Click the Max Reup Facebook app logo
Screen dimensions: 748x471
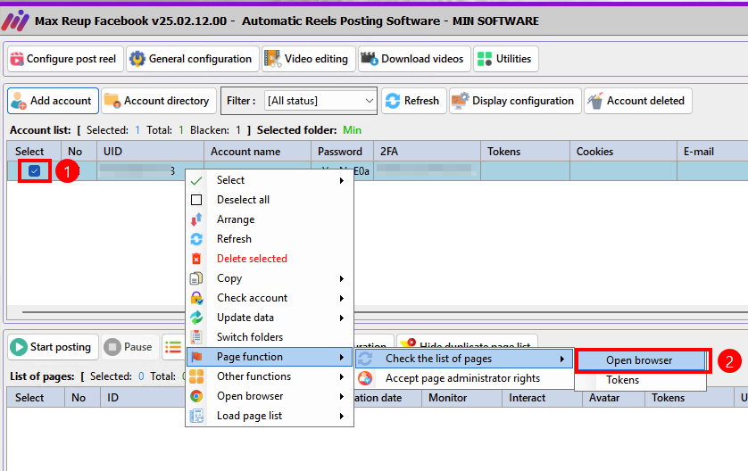(x=15, y=21)
